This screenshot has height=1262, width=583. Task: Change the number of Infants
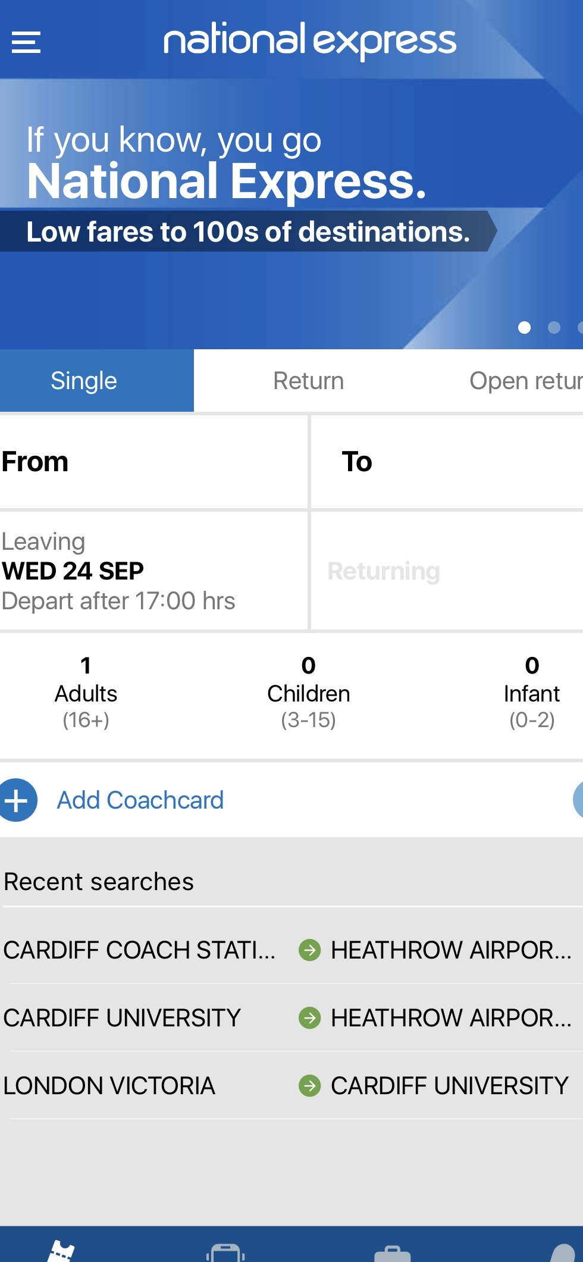pyautogui.click(x=531, y=693)
